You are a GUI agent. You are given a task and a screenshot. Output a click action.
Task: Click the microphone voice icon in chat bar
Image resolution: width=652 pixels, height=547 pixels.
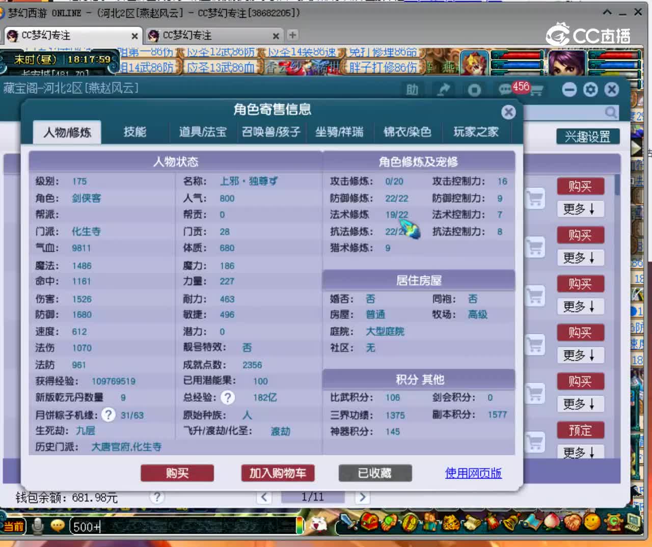pyautogui.click(x=38, y=526)
